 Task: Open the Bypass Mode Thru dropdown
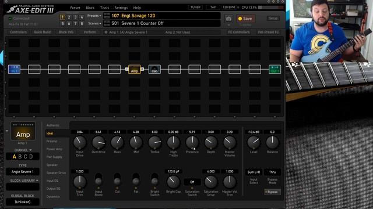coord(272,172)
